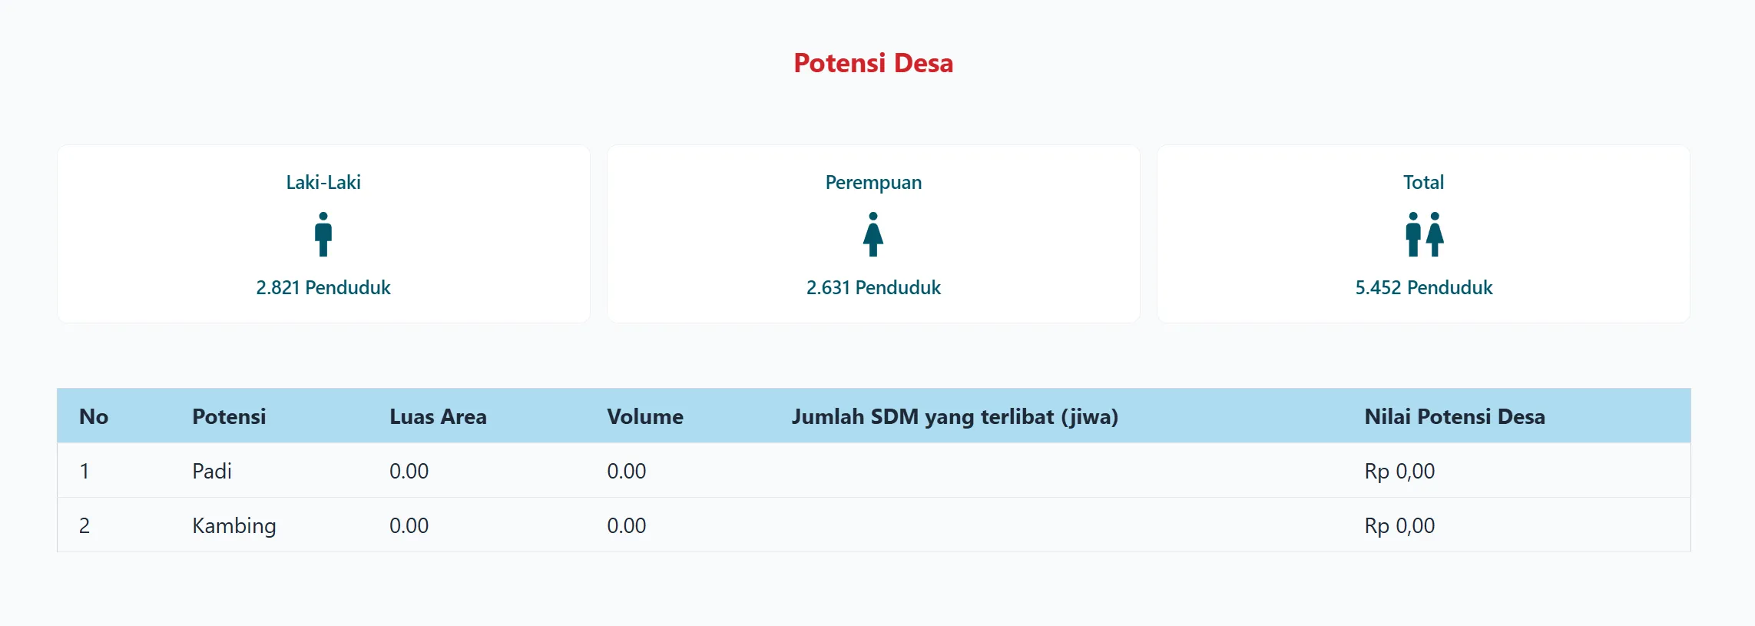Select the 2.631 Penduduk text
This screenshot has width=1755, height=626.
pyautogui.click(x=873, y=288)
